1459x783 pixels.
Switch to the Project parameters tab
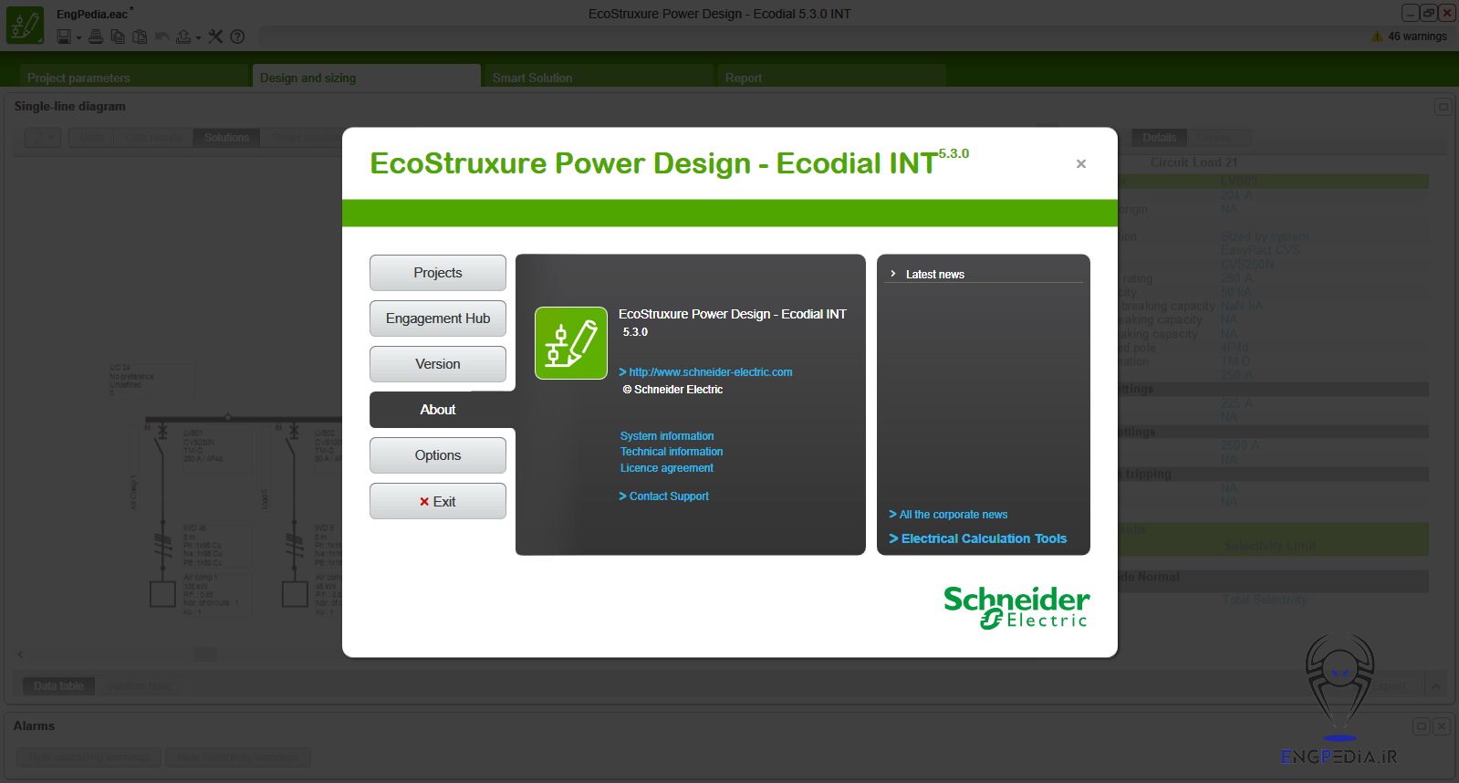(x=134, y=77)
